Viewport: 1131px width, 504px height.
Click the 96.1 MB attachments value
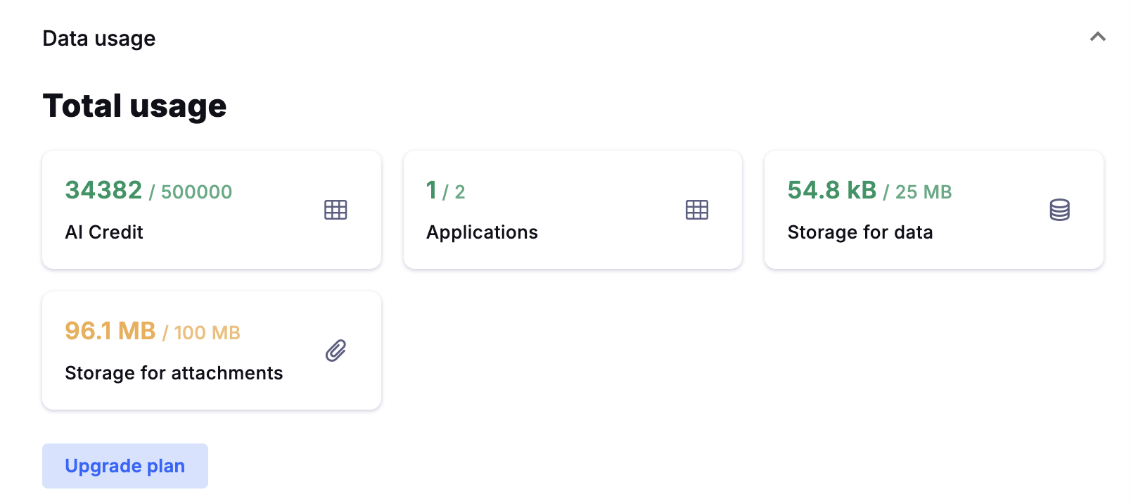coord(110,331)
